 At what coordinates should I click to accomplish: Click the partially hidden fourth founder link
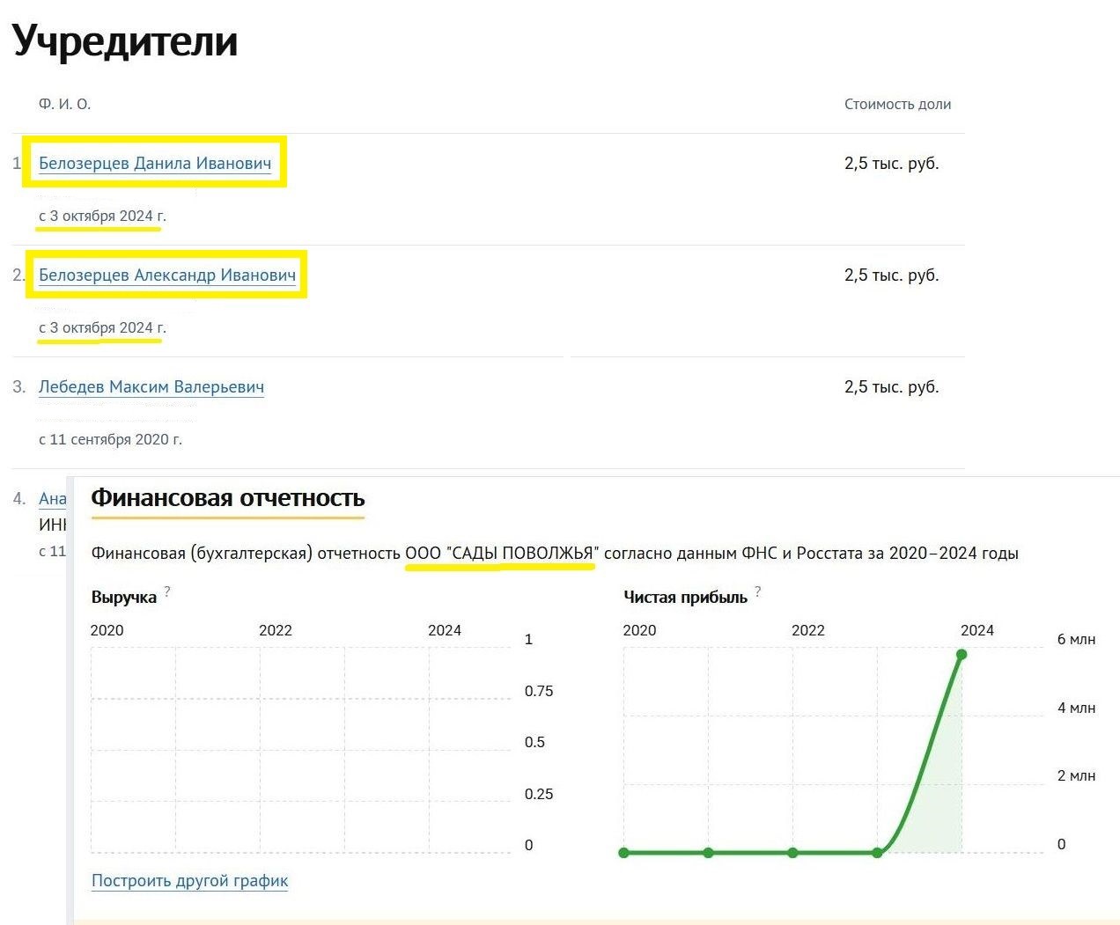(x=52, y=499)
